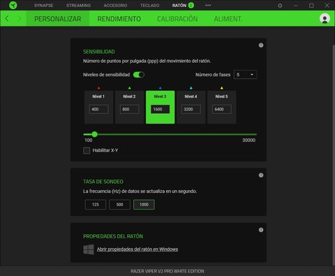Click RAZER VIPER V2 PRO WHITE EDITION label
This screenshot has height=276, width=335.
click(167, 271)
